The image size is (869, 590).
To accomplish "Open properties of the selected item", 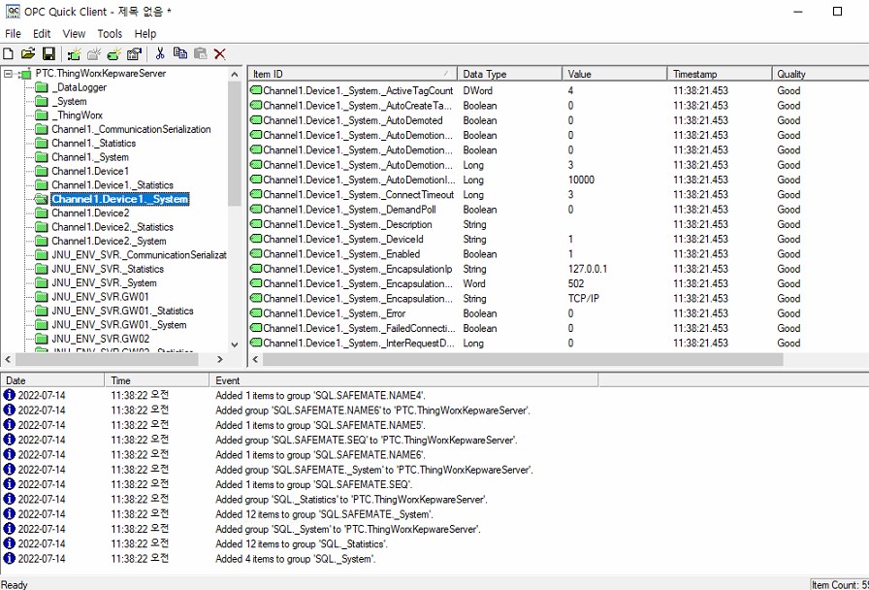I will pos(134,53).
